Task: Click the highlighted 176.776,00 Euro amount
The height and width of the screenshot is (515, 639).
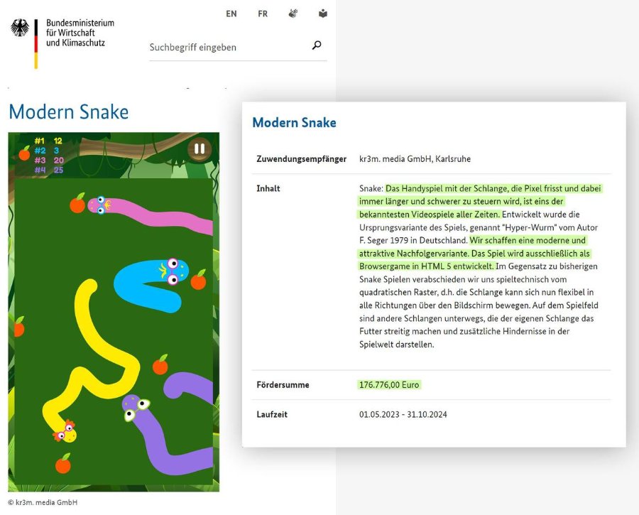Action: (389, 385)
